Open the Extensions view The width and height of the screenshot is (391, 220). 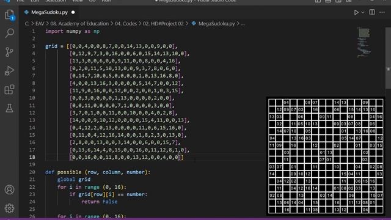10,90
